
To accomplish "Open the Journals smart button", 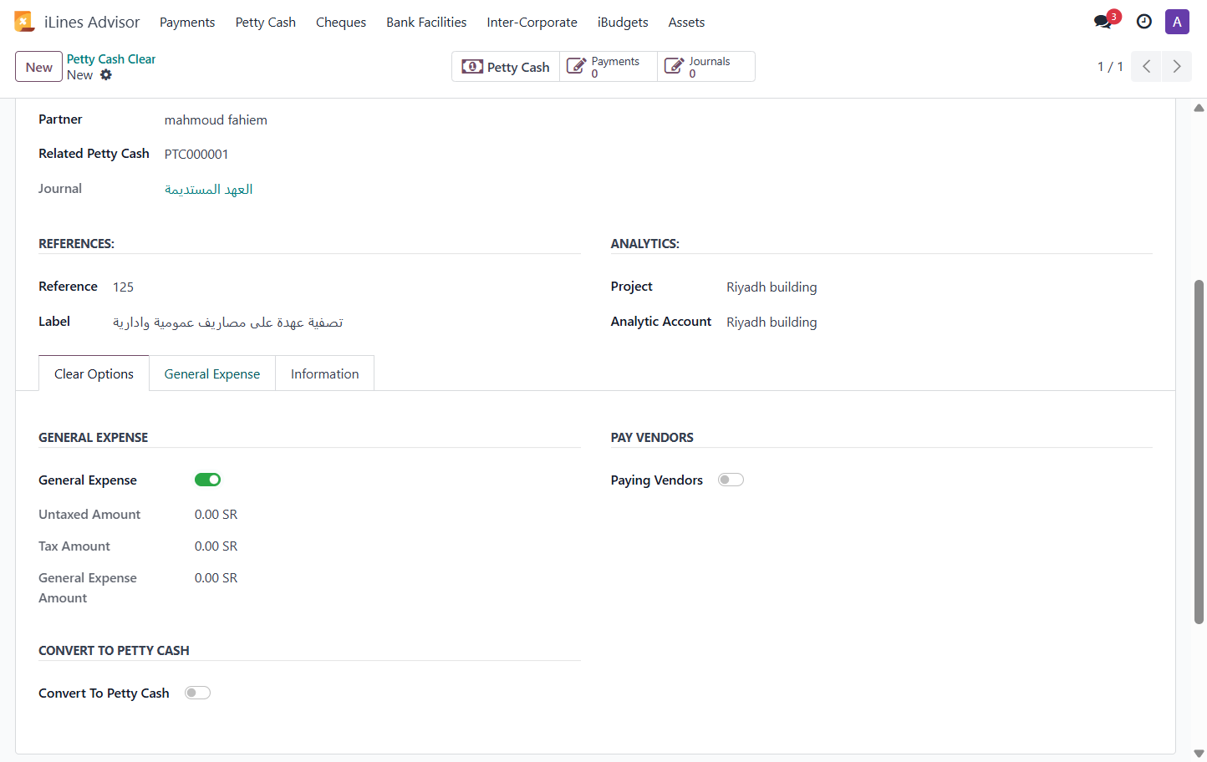I will point(706,67).
